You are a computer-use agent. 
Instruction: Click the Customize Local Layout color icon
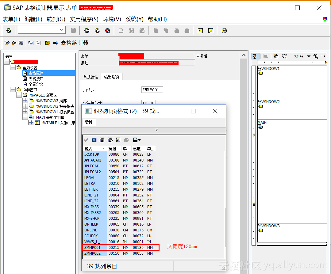coord(325,19)
